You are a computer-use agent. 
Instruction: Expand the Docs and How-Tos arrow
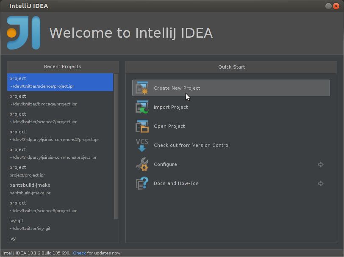[x=321, y=183]
